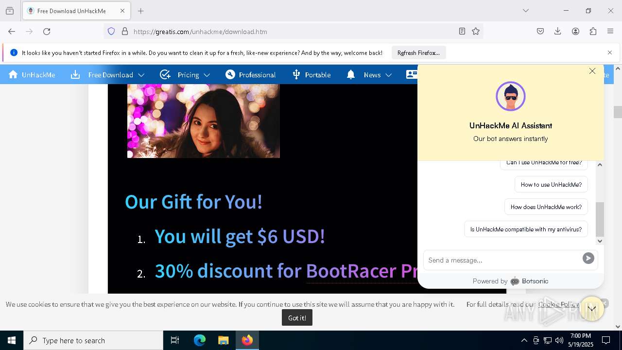Expand the News menu chevron
This screenshot has height=350, width=622.
pyautogui.click(x=389, y=75)
